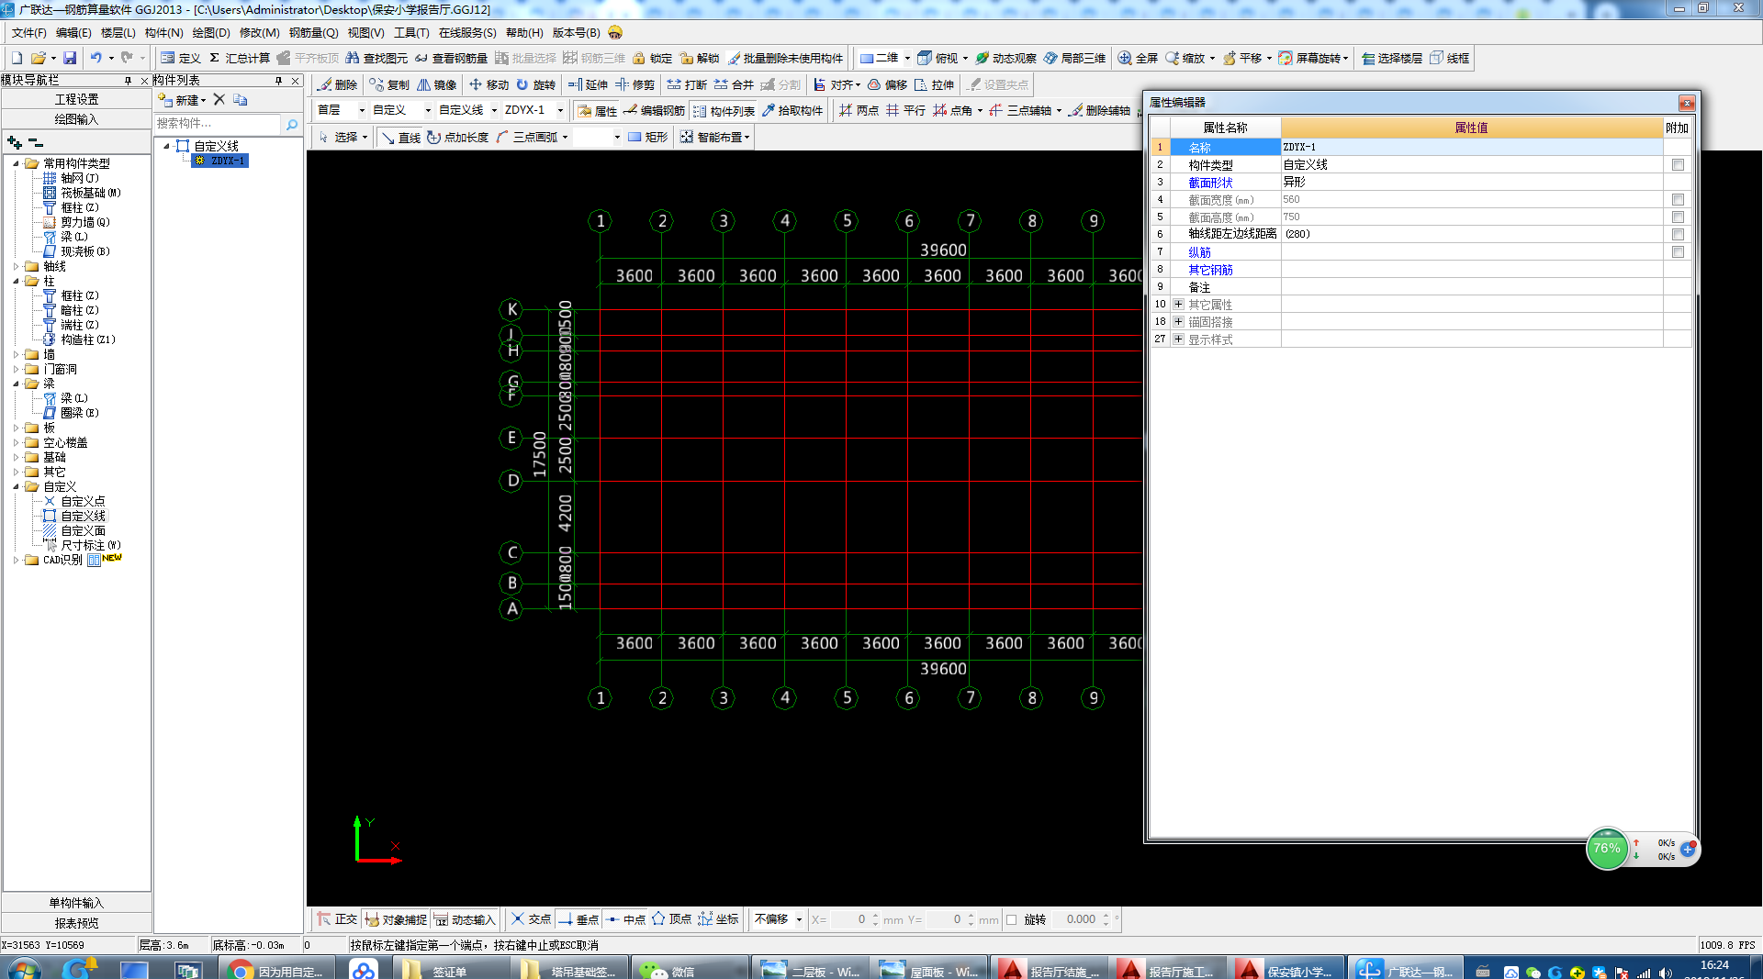1763x979 pixels.
Task: Expand the 墙 tree folder
Action: (x=16, y=354)
